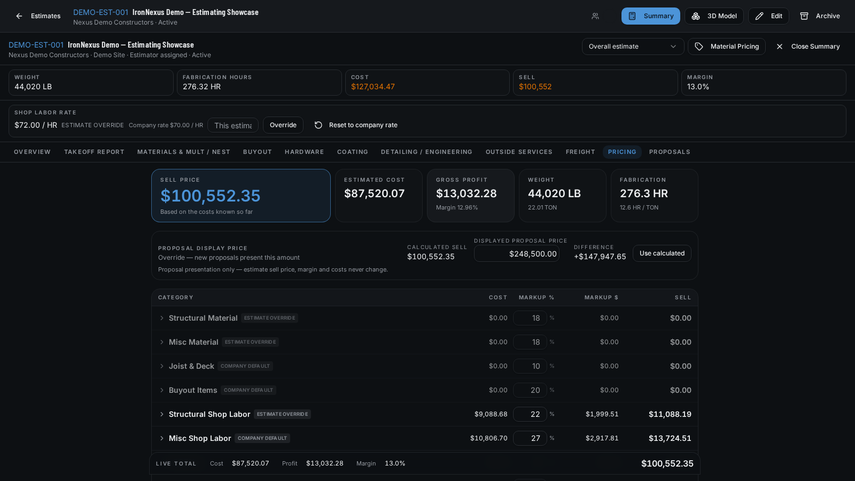Click the Sell Price card $100,552.35

coord(241,196)
